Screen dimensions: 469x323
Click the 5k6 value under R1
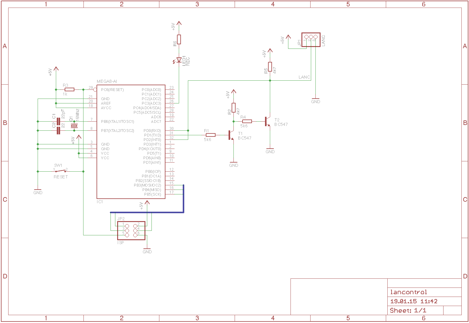[x=207, y=140]
